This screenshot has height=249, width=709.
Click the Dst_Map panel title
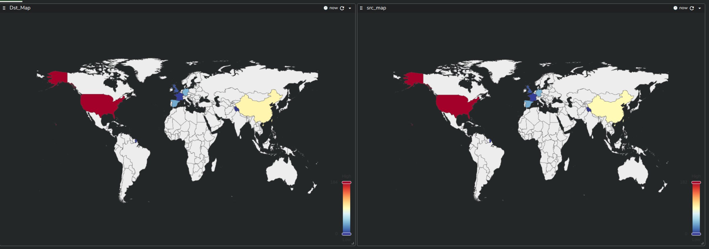point(20,8)
